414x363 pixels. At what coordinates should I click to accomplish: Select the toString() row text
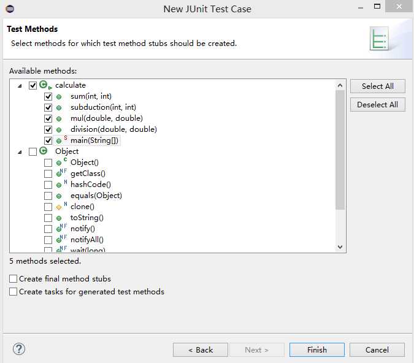(87, 218)
